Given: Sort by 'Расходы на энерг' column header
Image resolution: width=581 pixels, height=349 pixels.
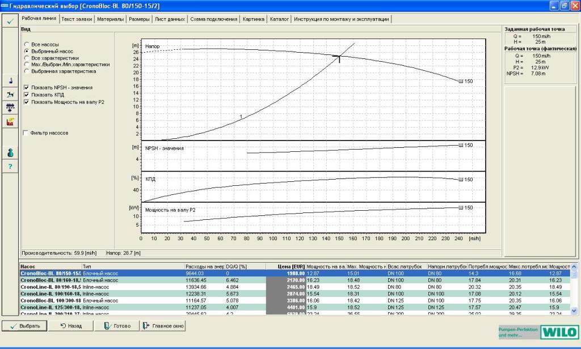Looking at the screenshot, I should 205,266.
